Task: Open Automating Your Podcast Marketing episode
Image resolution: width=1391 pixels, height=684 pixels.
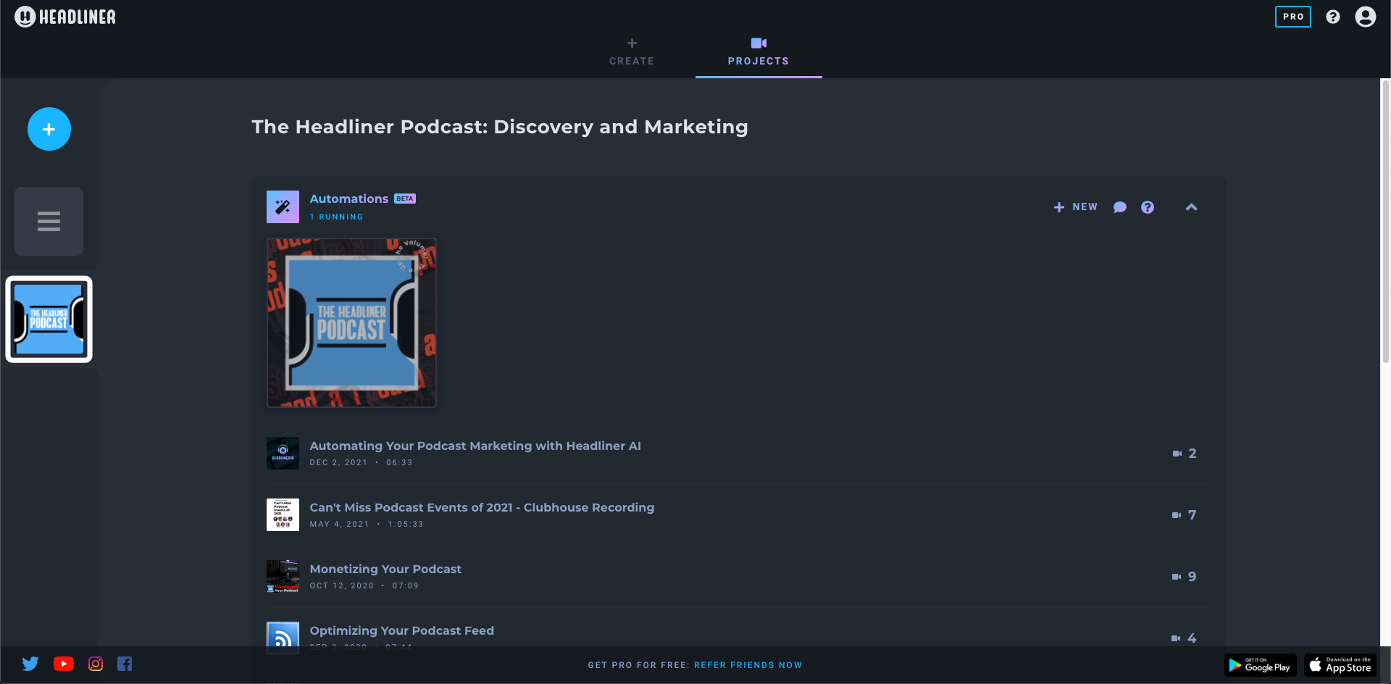Action: pyautogui.click(x=475, y=446)
